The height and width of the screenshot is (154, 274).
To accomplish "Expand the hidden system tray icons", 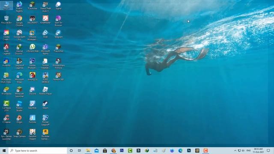I will pyautogui.click(x=235, y=151).
